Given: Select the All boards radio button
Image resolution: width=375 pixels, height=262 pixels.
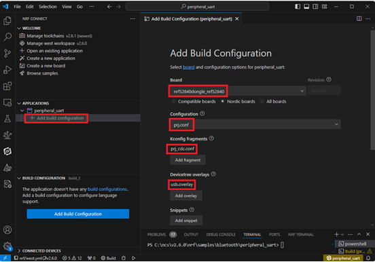Looking at the screenshot, I should point(262,101).
